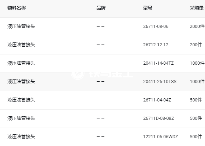Select model number 26711-04-04Z
Screen dimensions: 205x146
[x=157, y=100]
